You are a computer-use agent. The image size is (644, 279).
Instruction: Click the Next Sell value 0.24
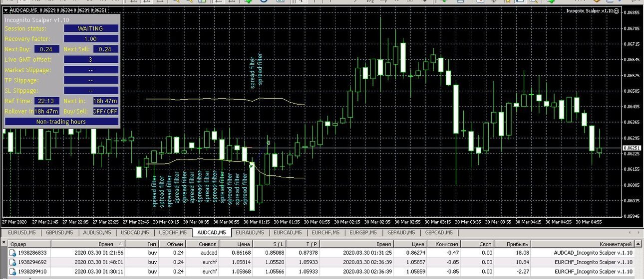(105, 49)
